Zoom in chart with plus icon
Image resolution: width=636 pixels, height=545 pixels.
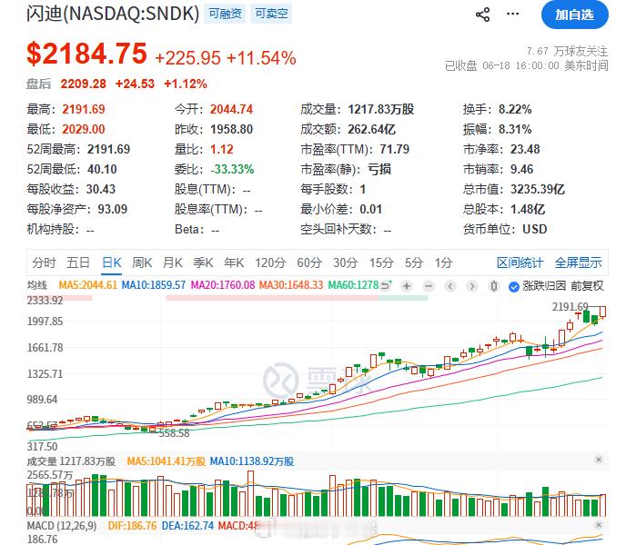(407, 286)
